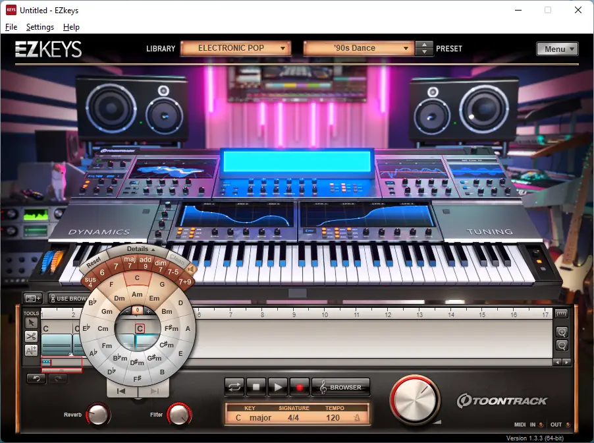Screen dimensions: 594x443
Task: Select the previous preset with up arrow
Action: (424, 45)
